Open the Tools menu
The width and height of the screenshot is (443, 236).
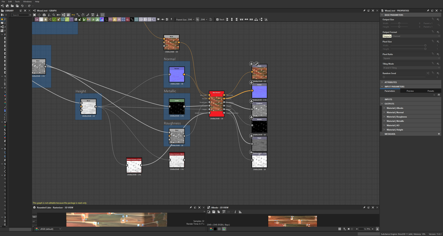(x=17, y=2)
